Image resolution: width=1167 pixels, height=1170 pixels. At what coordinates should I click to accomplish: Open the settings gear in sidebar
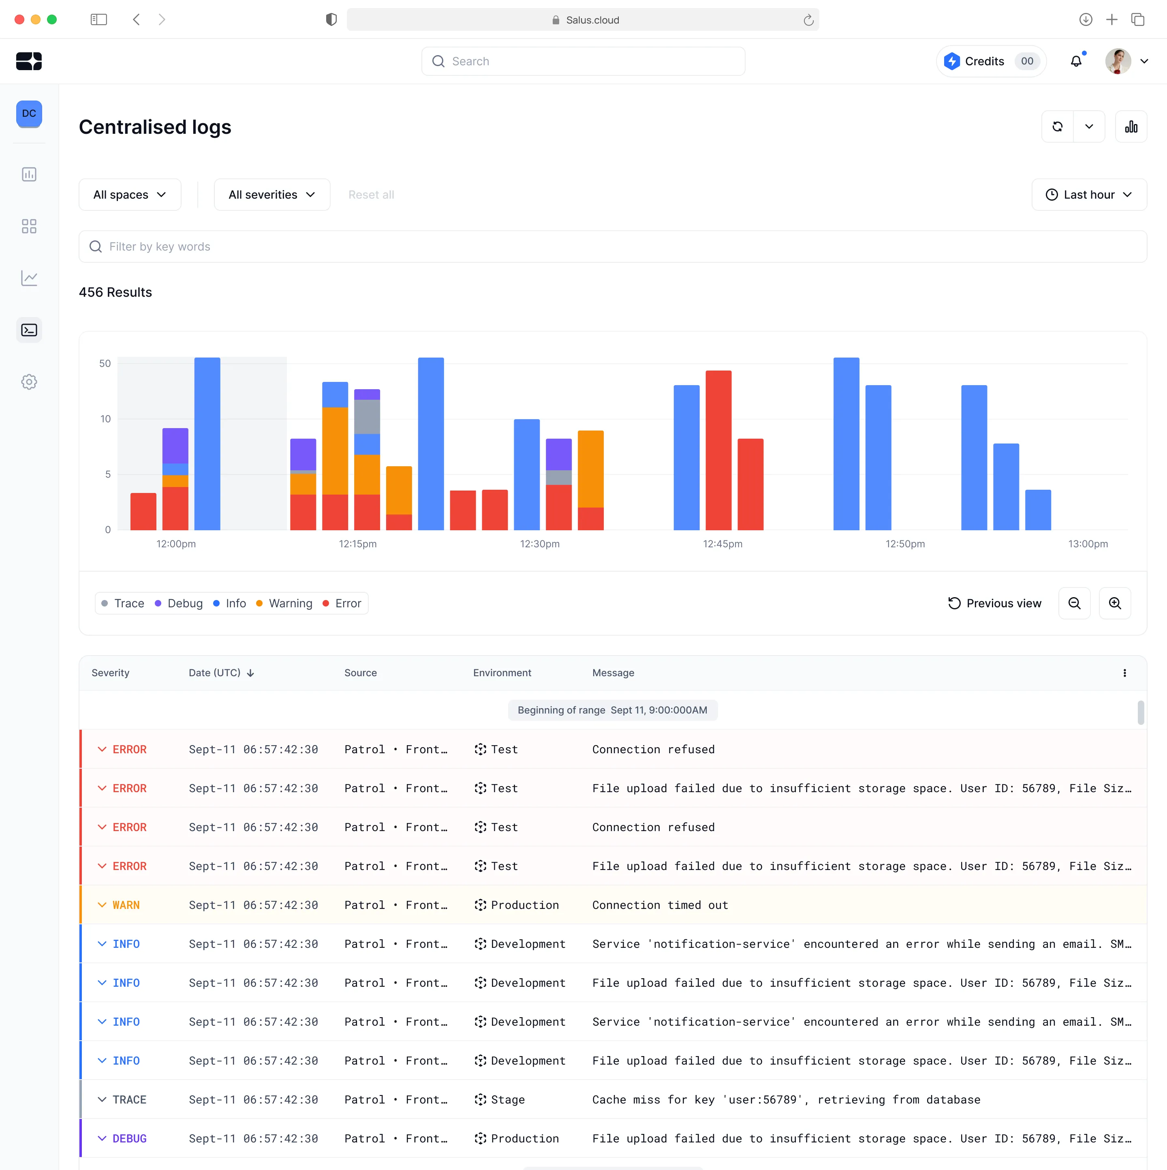(29, 382)
